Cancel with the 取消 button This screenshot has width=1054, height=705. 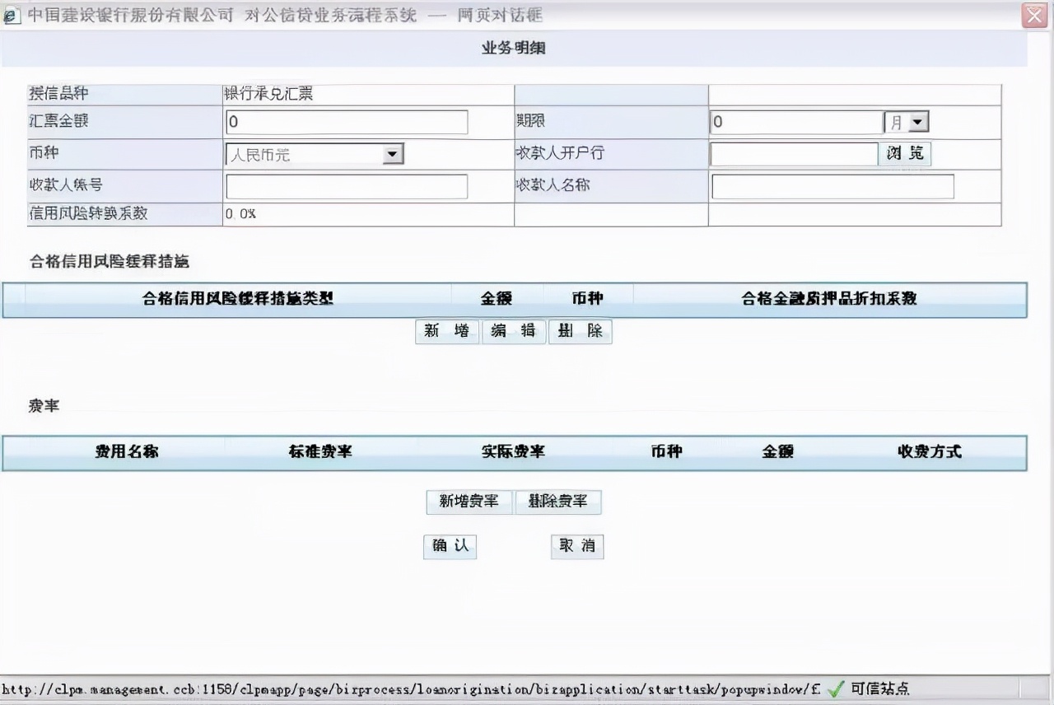(577, 546)
